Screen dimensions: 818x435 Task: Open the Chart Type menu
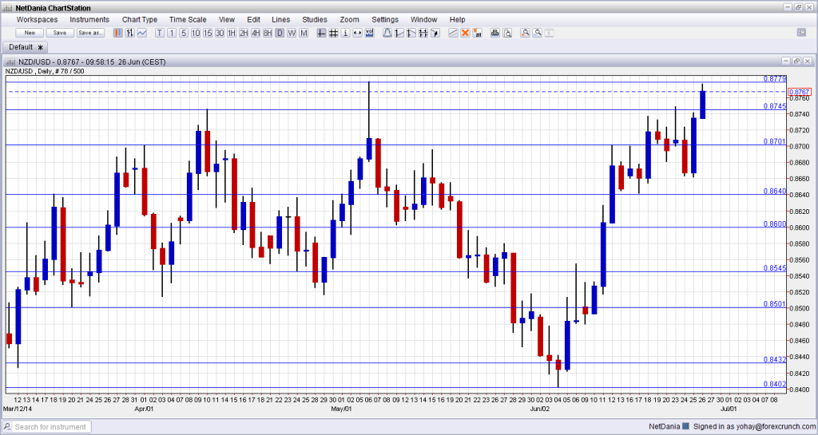click(x=139, y=19)
